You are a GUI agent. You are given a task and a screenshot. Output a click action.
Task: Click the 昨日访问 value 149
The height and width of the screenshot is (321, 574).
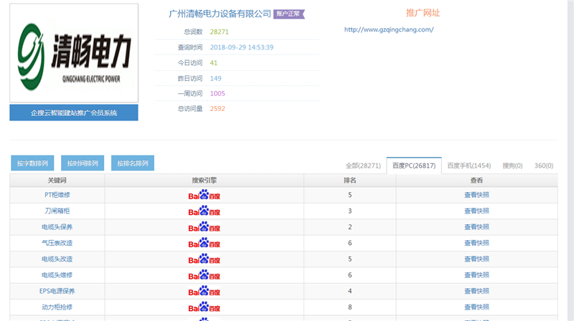point(216,78)
